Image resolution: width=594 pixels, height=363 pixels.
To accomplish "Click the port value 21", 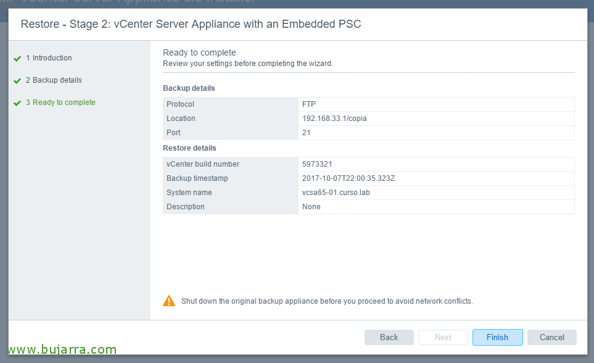I will coord(307,133).
